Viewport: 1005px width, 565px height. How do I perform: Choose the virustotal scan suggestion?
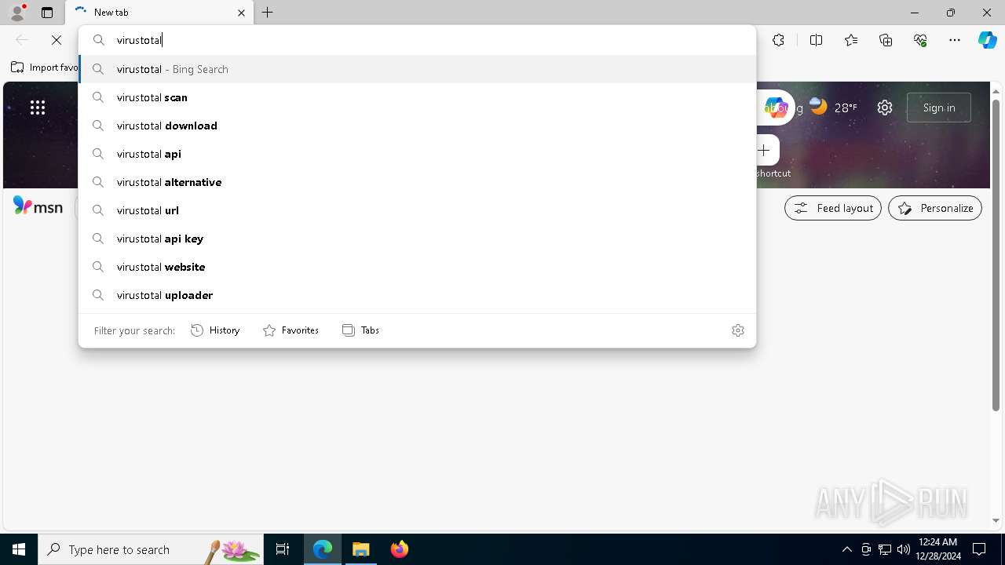[x=417, y=97]
